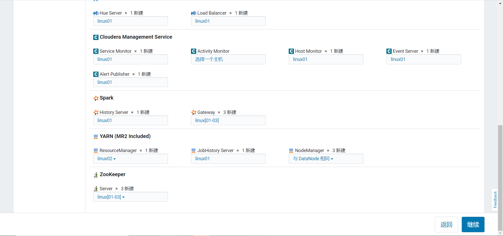This screenshot has width=503, height=236.
Task: Click the Event Server icon
Action: pos(389,51)
